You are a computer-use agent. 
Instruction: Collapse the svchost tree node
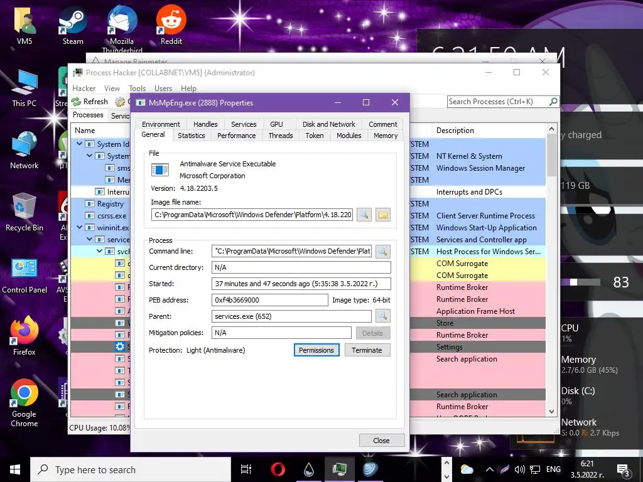pyautogui.click(x=100, y=251)
